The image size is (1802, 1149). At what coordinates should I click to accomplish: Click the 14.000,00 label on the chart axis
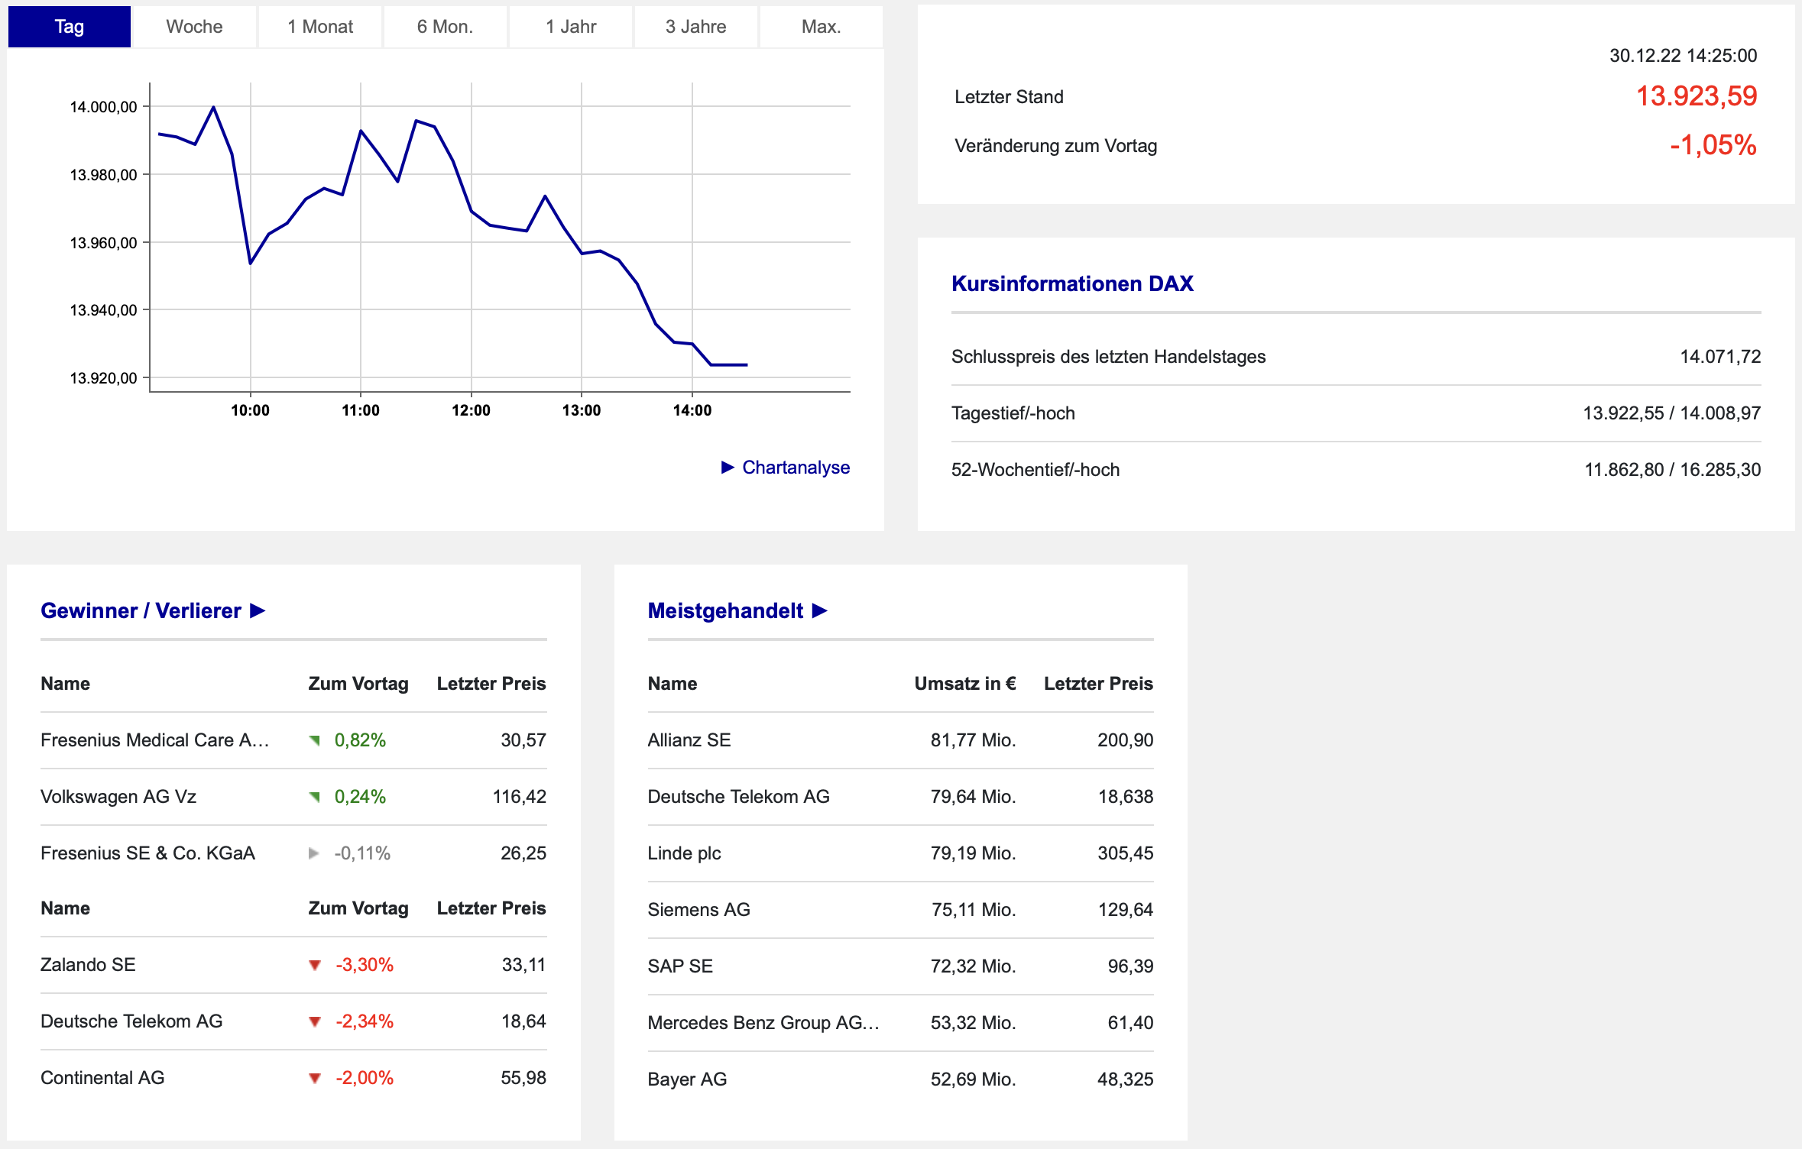[x=103, y=107]
